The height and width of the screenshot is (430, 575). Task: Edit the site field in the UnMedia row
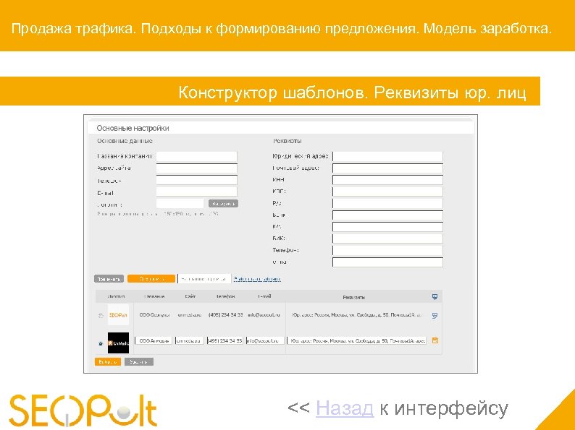coord(189,340)
